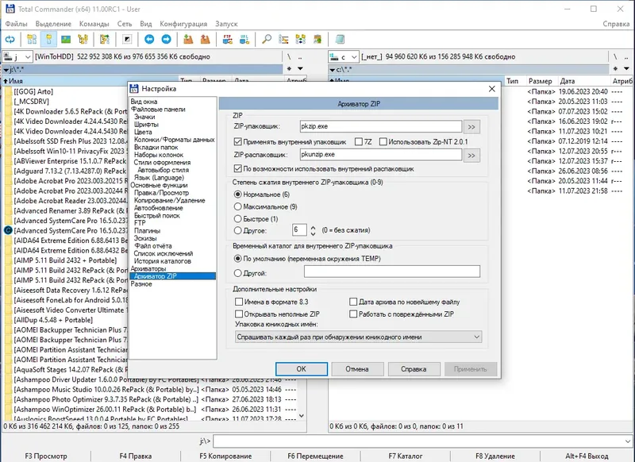Click the blue Back arrow icon
Viewport: 635px width, 462px height.
click(x=150, y=39)
